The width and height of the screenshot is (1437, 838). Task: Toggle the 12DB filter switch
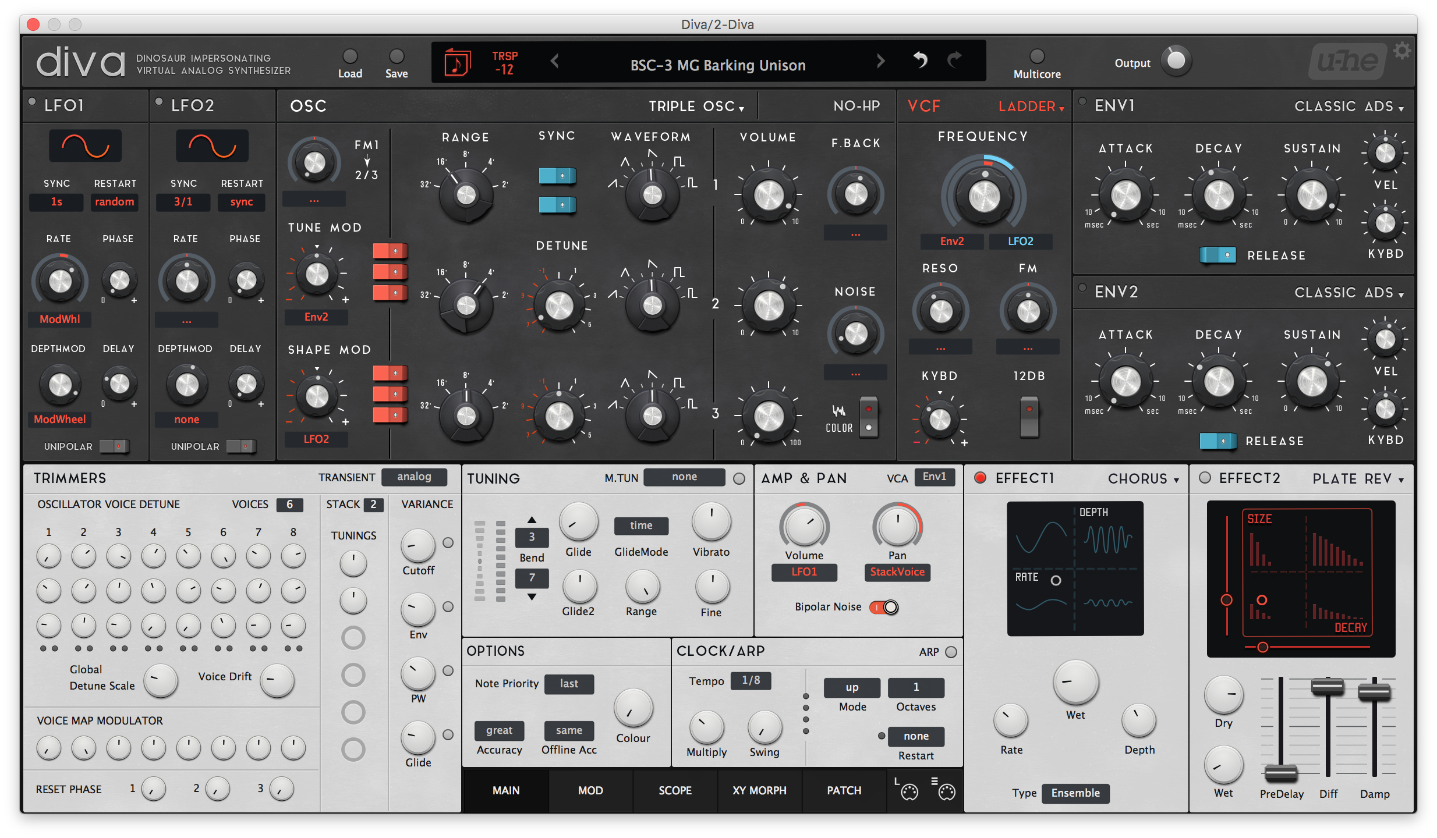[x=1029, y=416]
